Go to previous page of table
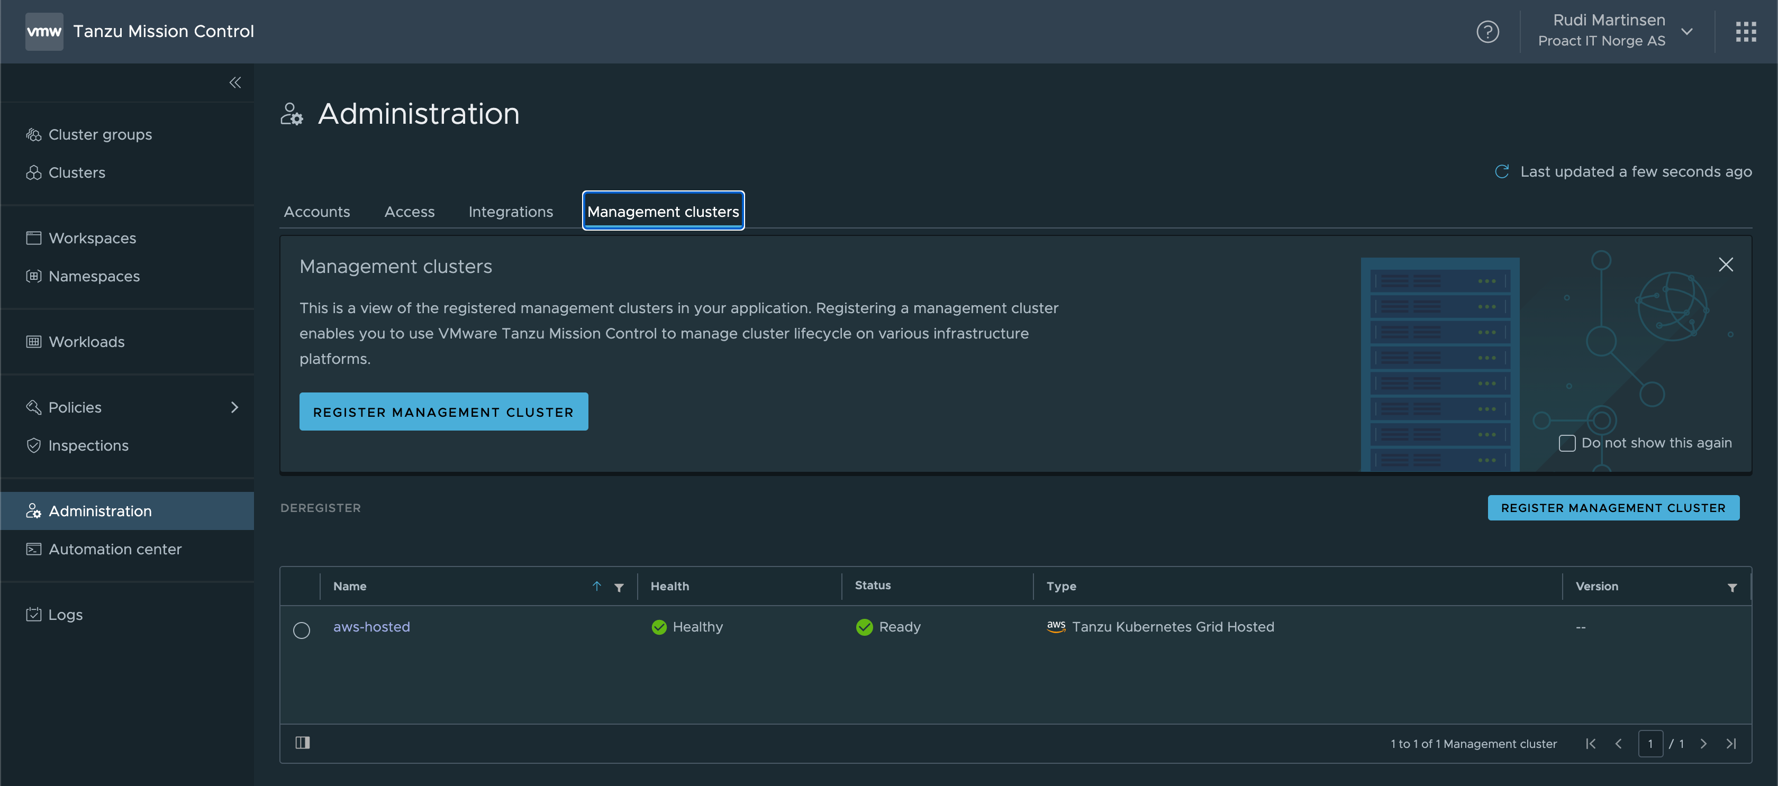 (1618, 743)
